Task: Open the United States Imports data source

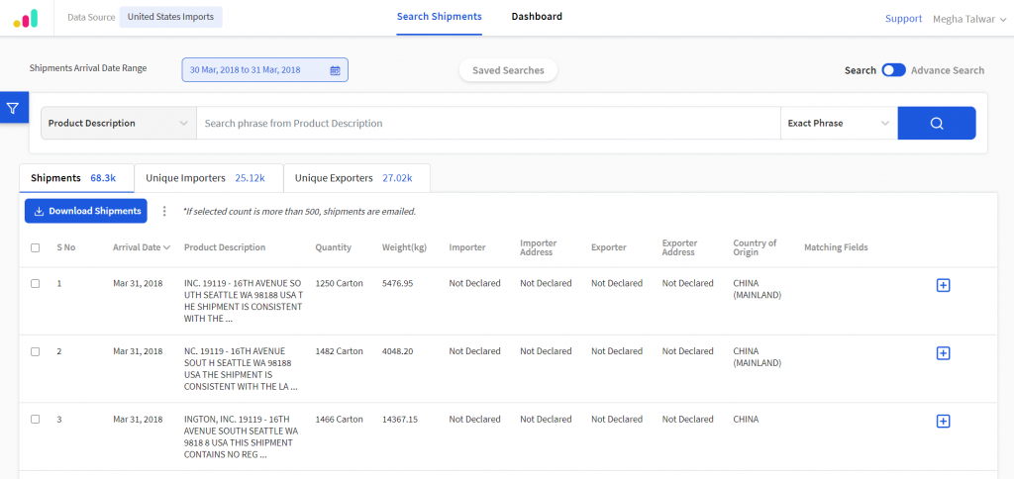Action: [170, 17]
